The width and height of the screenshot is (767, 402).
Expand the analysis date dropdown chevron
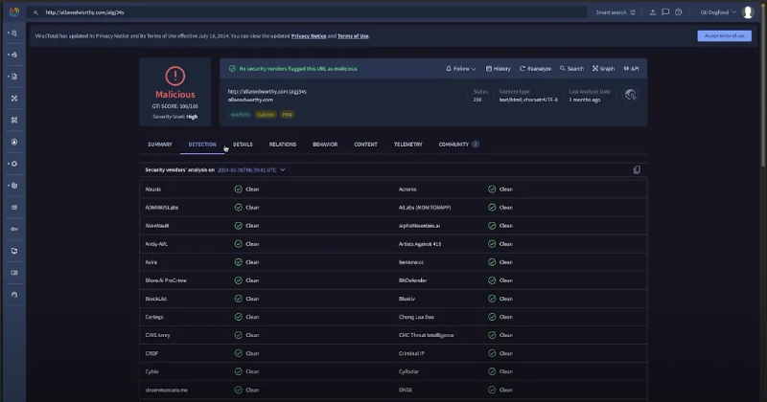click(x=283, y=169)
